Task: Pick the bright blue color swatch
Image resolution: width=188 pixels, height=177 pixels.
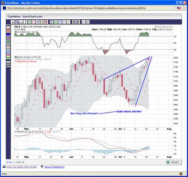Action: click(8, 34)
